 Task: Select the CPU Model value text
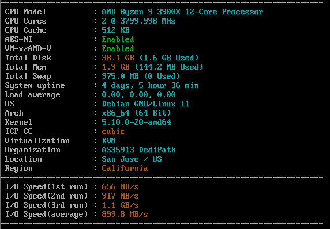(182, 12)
